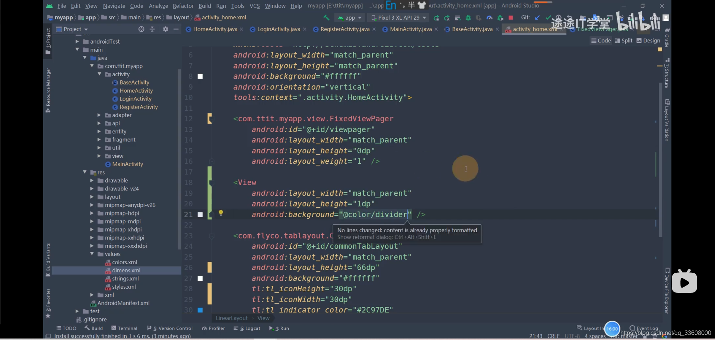The height and width of the screenshot is (340, 715).
Task: Click Apply Code Changes icon in toolbar
Action: click(457, 18)
